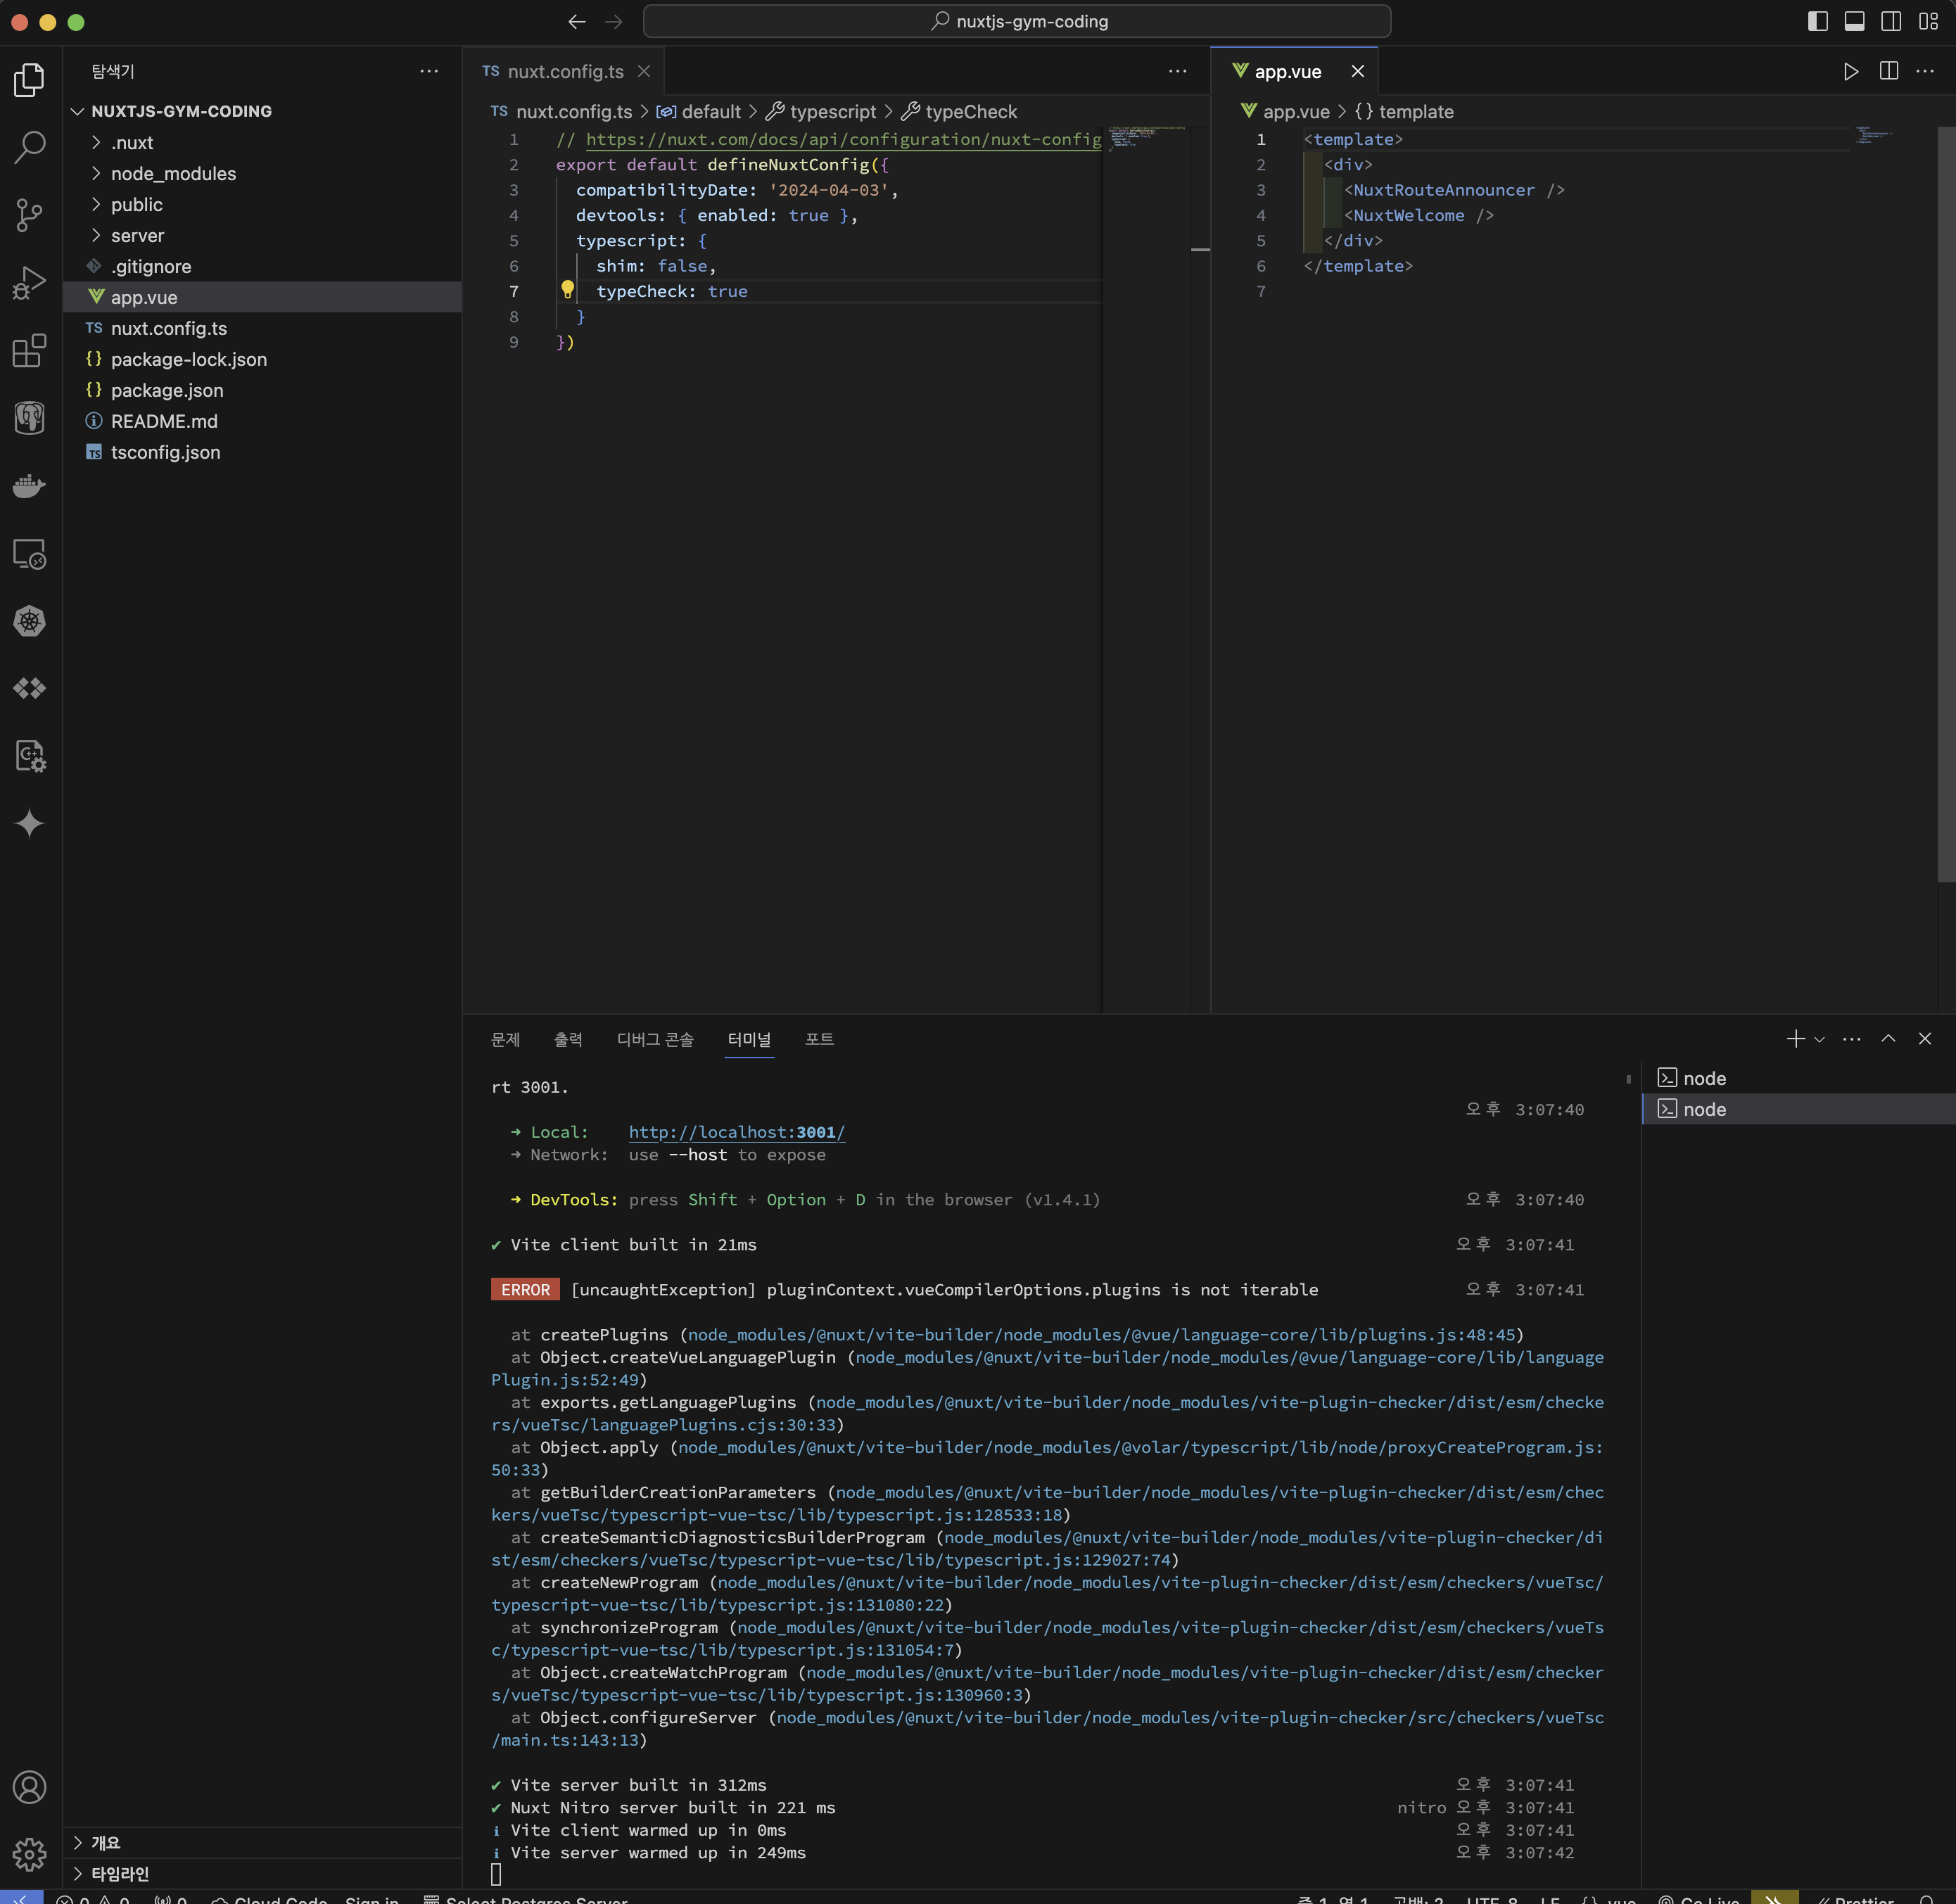1956x1904 pixels.
Task: Select the second highlighted node terminal
Action: 1798,1109
